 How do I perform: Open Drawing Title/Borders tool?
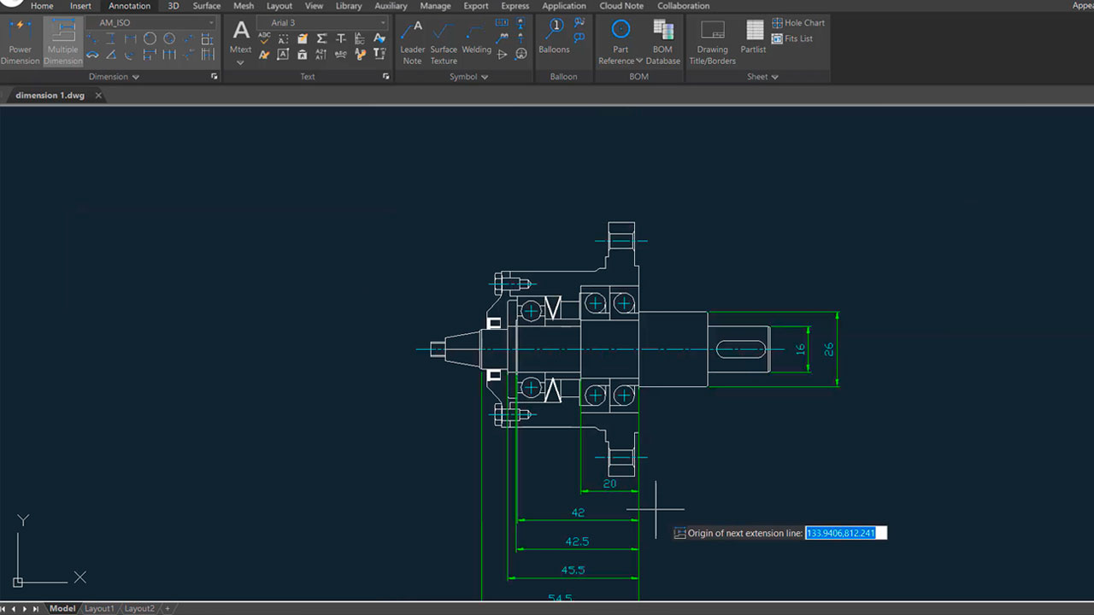point(712,42)
